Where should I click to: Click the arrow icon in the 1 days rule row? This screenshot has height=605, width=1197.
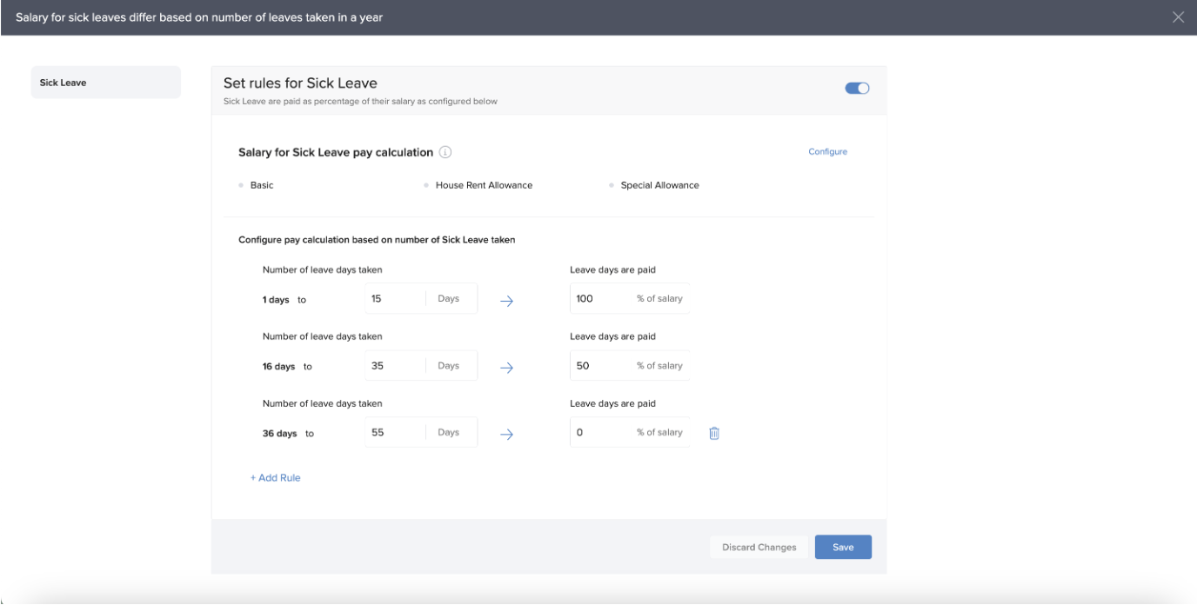[506, 301]
